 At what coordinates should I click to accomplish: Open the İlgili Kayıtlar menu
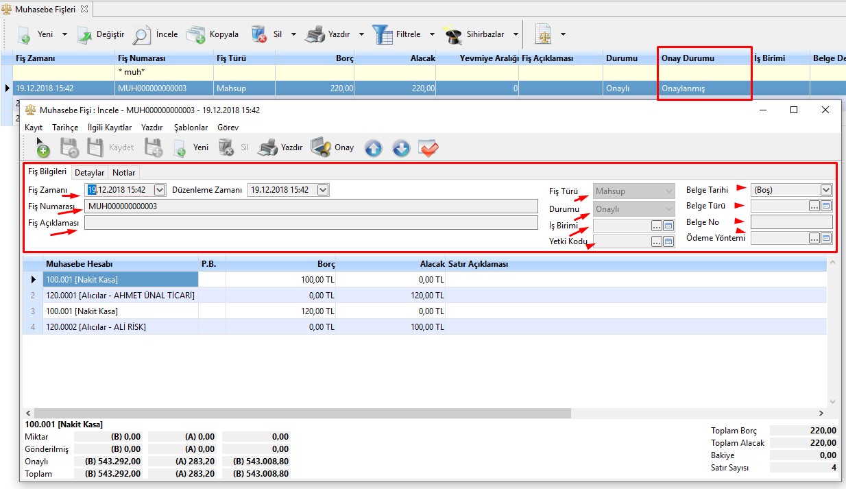tap(110, 128)
